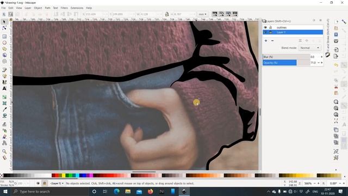
Task: Open the File menu
Action: point(4,8)
